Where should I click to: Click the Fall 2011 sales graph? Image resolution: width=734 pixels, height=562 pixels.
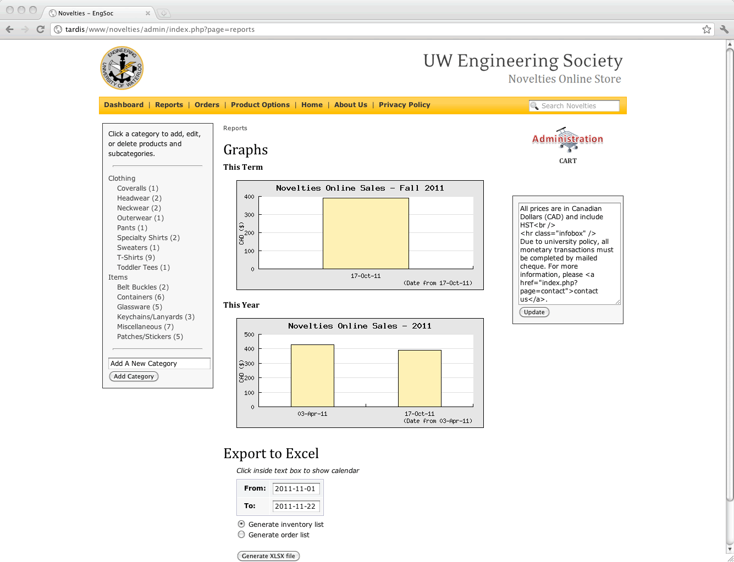[360, 235]
